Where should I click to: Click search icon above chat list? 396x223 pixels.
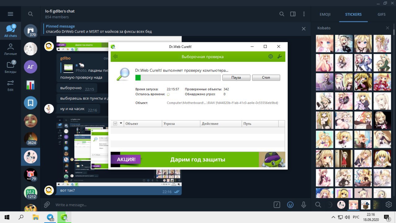(x=30, y=14)
